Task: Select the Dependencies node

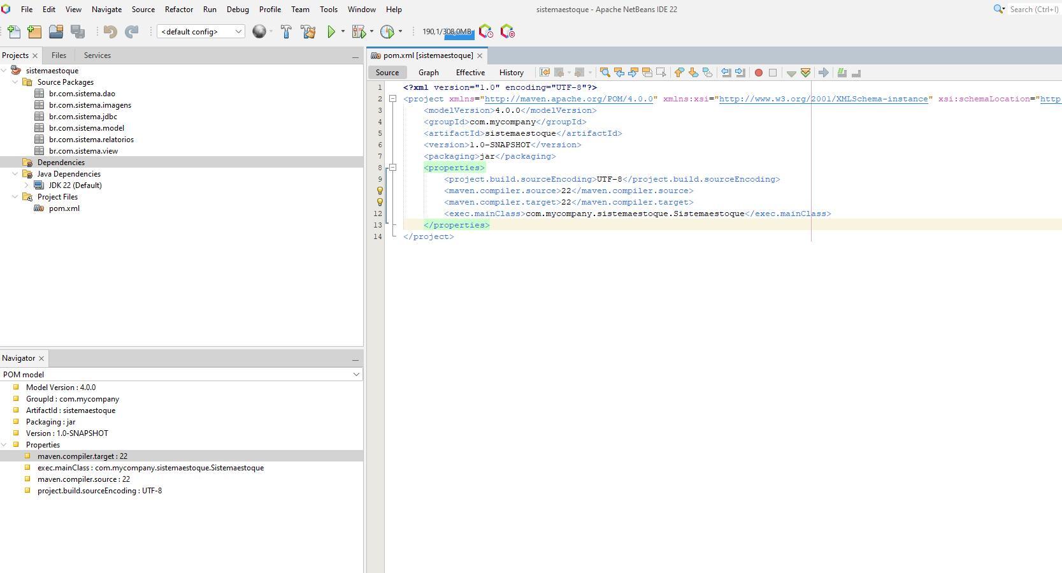Action: pos(61,163)
